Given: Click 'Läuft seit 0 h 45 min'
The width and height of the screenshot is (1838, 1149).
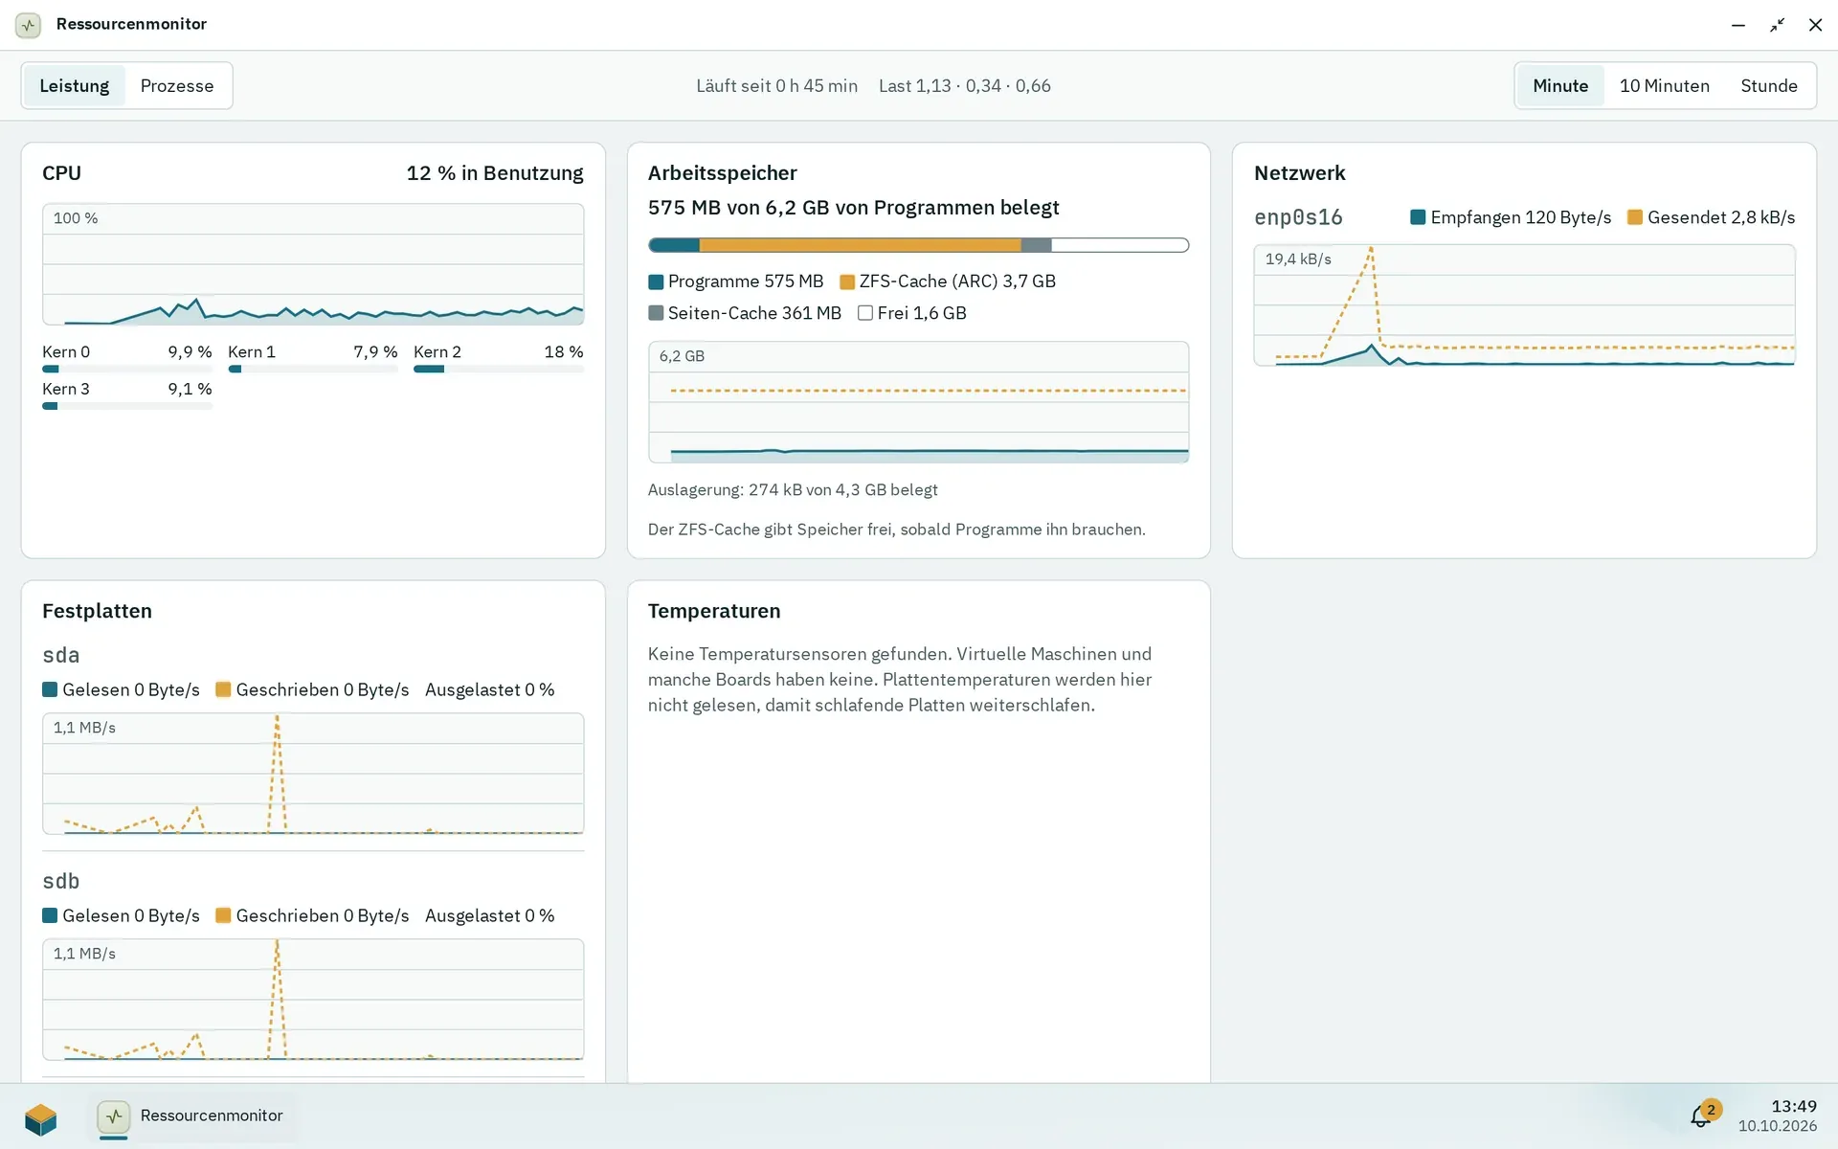Looking at the screenshot, I should (x=776, y=86).
